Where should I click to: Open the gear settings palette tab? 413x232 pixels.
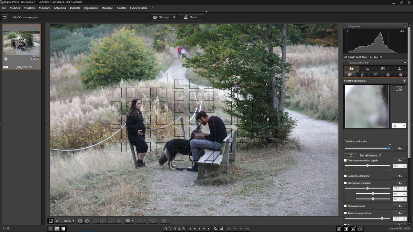(401, 75)
